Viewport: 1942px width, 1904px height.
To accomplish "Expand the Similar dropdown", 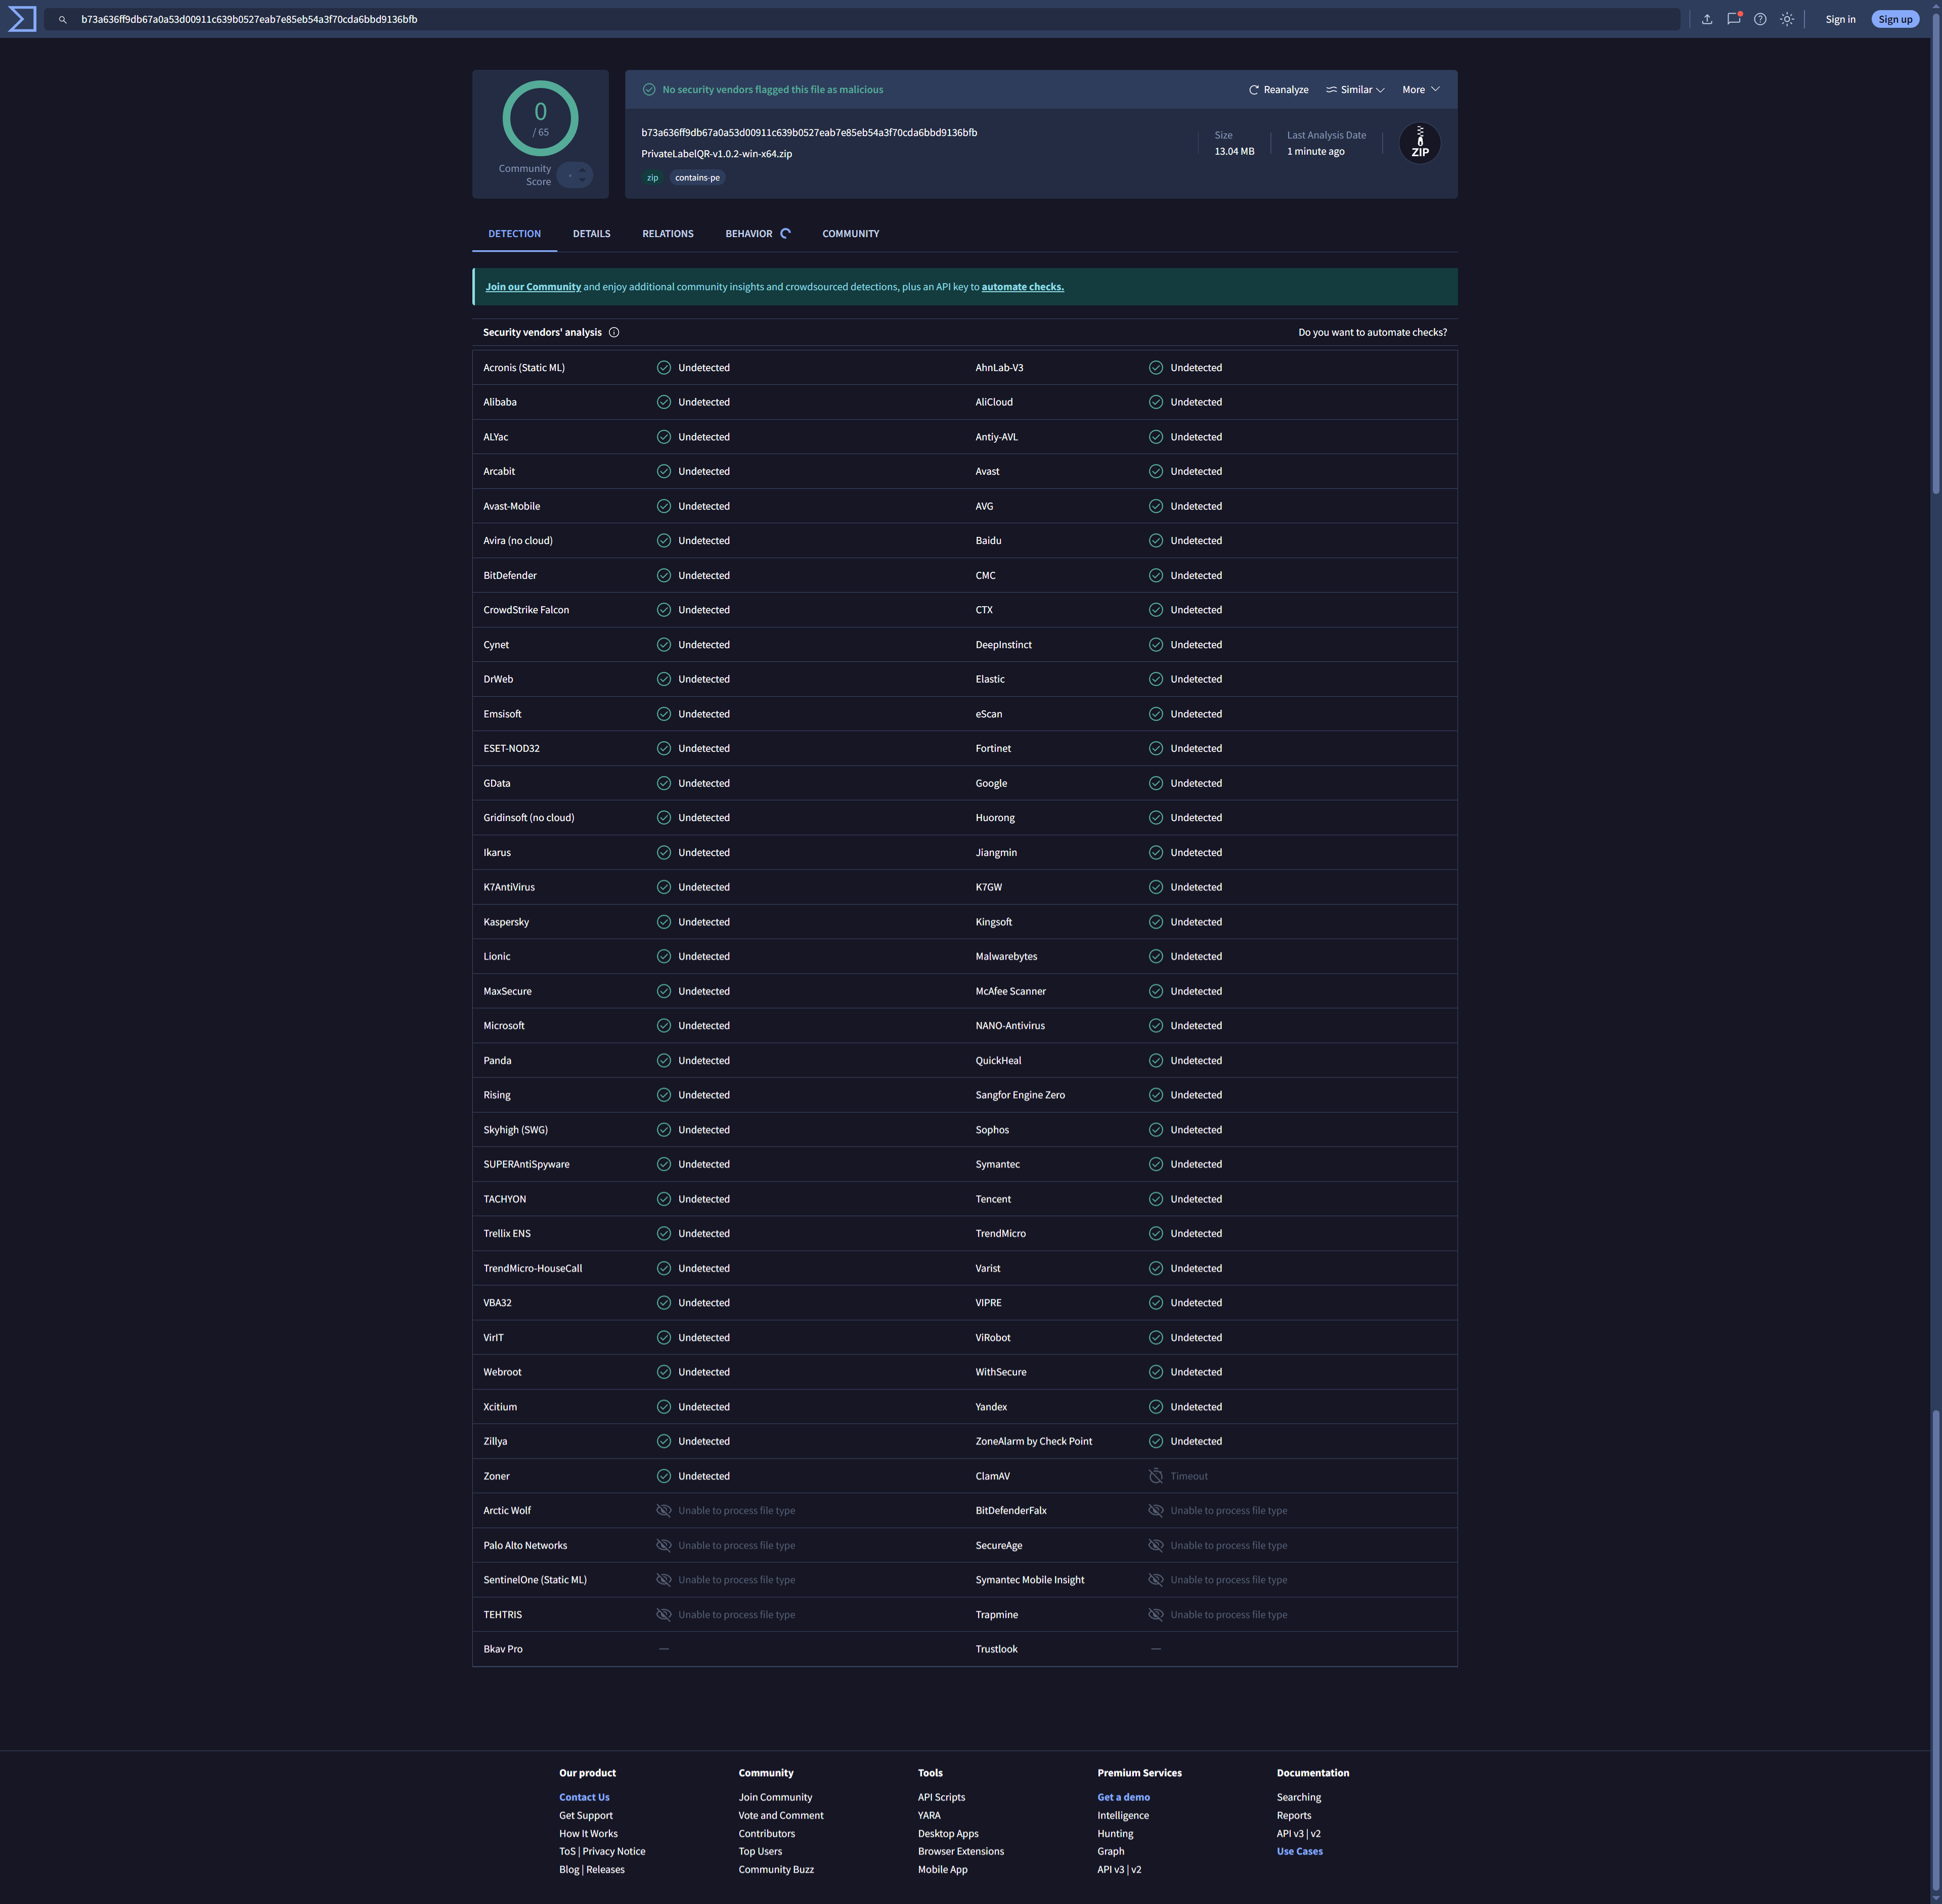I will tap(1355, 90).
